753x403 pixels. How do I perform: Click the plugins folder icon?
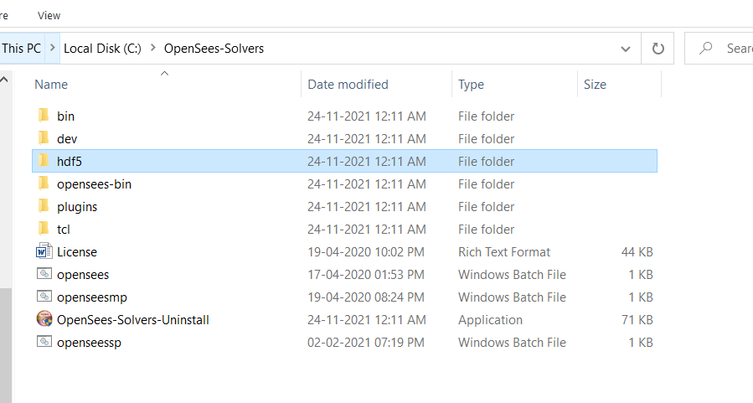coord(44,205)
